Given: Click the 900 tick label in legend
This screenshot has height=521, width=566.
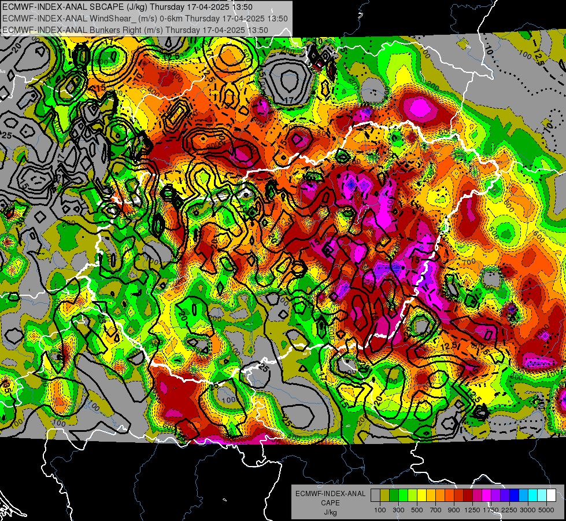Looking at the screenshot, I should pos(454,510).
